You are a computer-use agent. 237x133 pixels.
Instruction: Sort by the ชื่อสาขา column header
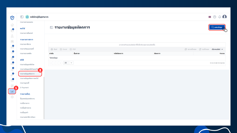[93, 54]
